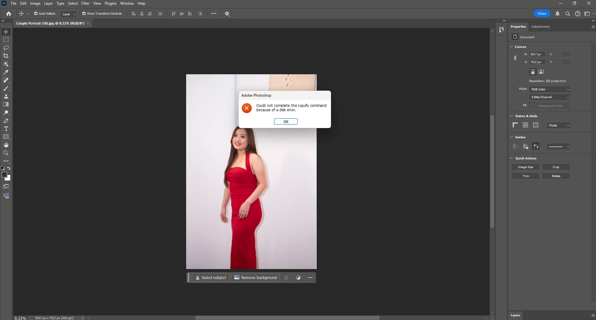Select the Horizontal Type tool
The image size is (596, 320).
pos(6,129)
